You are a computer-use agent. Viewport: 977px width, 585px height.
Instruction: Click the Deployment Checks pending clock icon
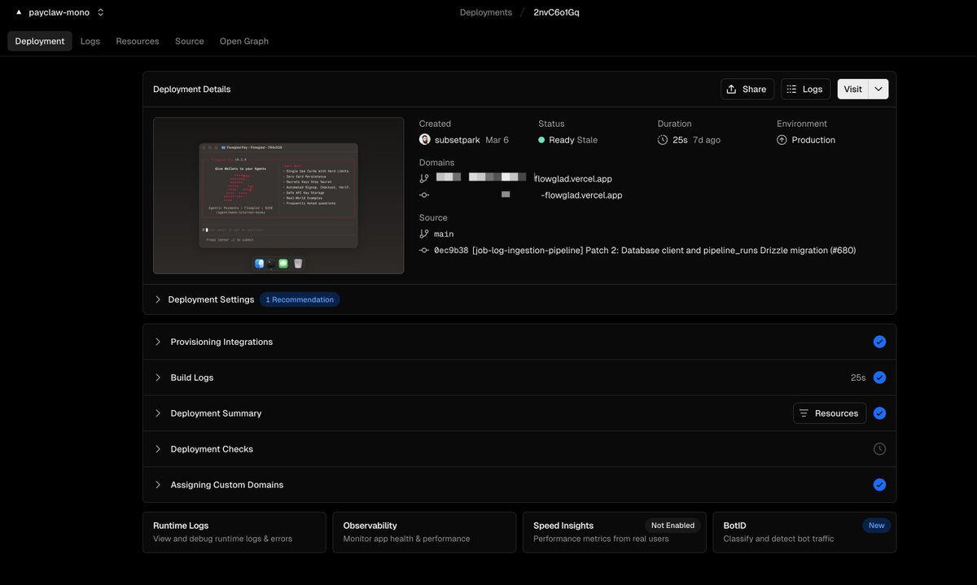coord(879,449)
